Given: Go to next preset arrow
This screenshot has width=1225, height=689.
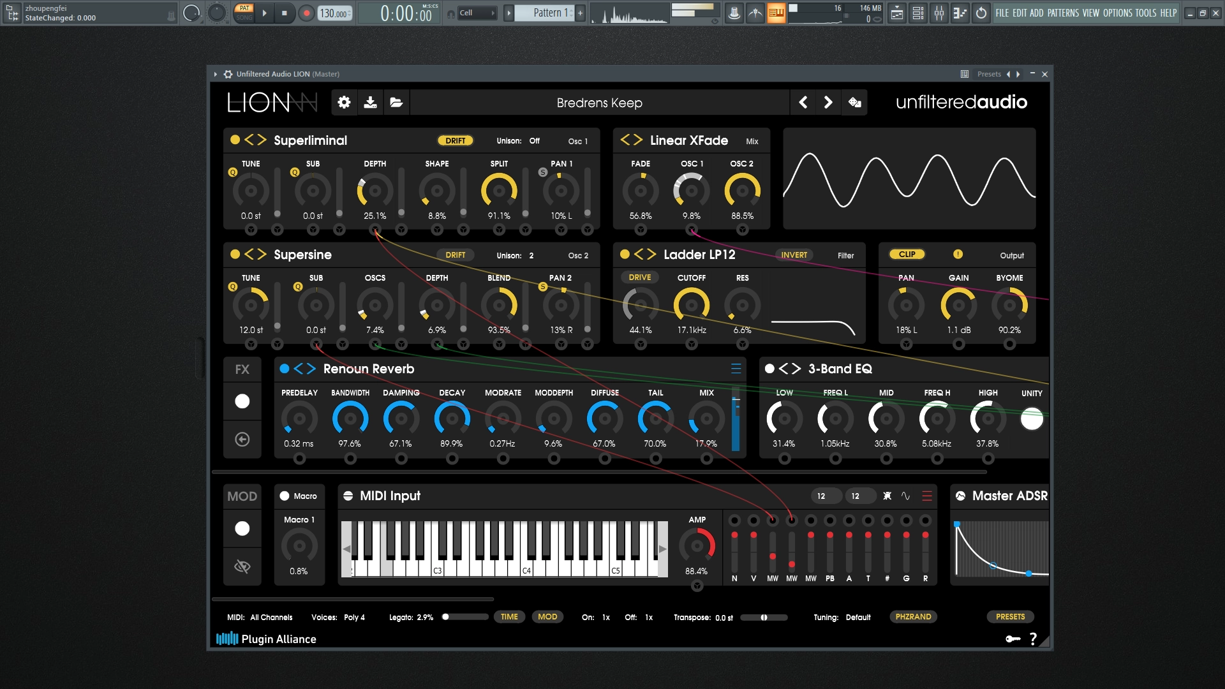Looking at the screenshot, I should click(828, 102).
